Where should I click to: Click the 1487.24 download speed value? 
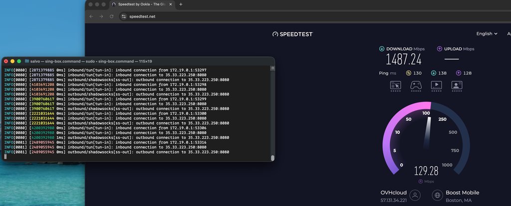(404, 59)
